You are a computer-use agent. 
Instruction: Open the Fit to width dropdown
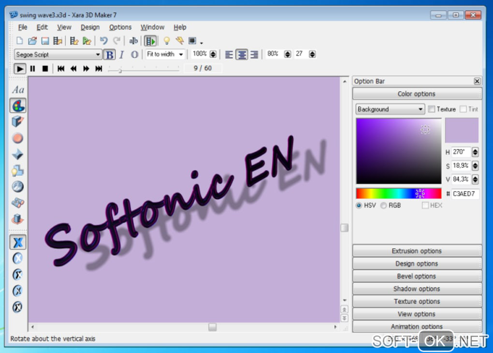coord(165,55)
